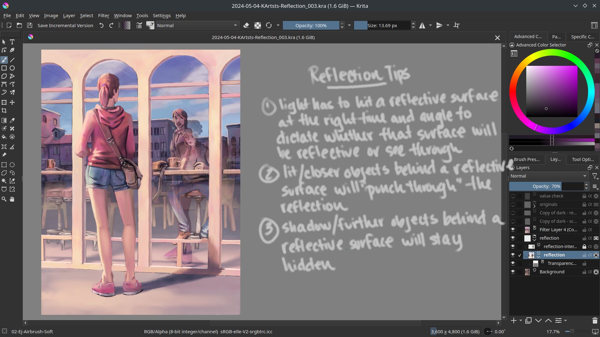Select the originals layer
600x337 pixels.
(548, 204)
